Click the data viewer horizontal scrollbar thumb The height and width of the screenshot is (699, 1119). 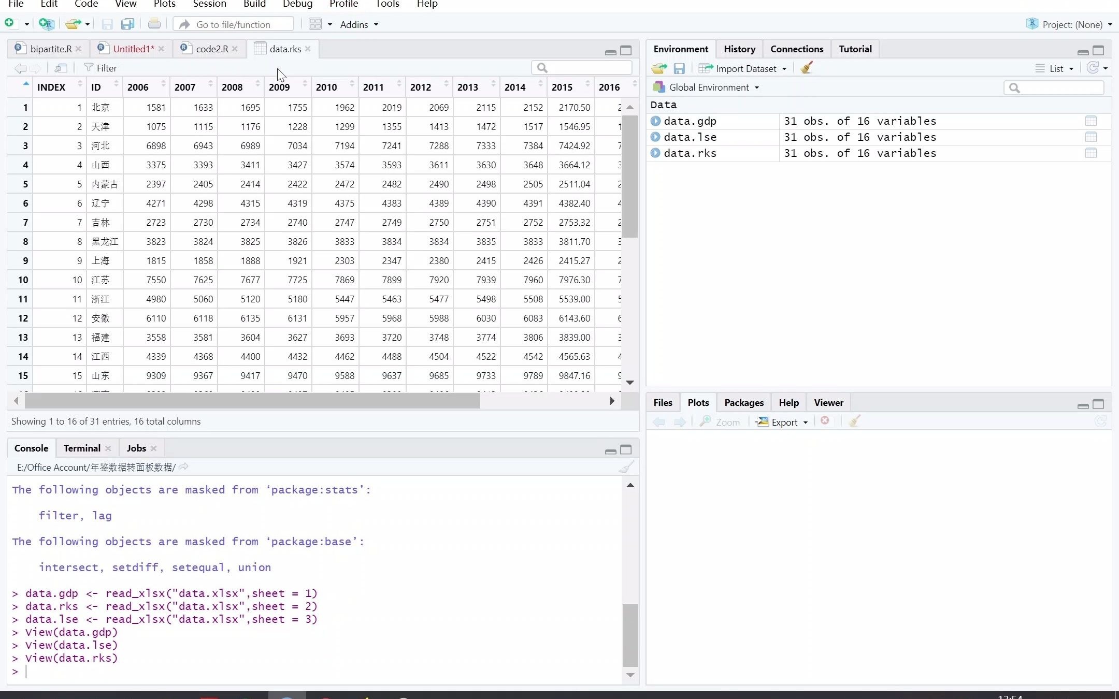tap(252, 401)
